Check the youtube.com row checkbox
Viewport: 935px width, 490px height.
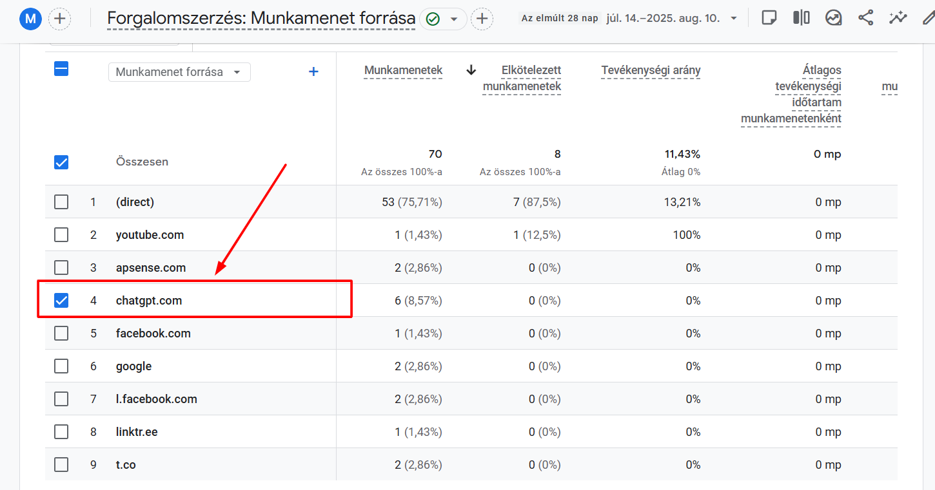(61, 235)
